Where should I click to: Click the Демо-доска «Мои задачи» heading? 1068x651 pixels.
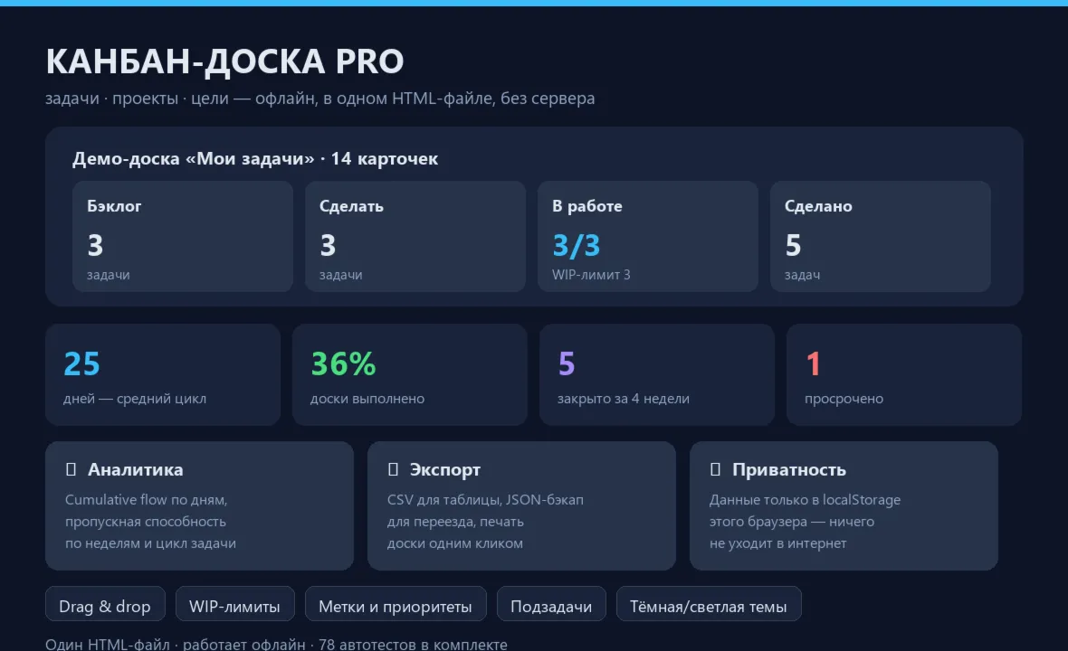click(255, 158)
